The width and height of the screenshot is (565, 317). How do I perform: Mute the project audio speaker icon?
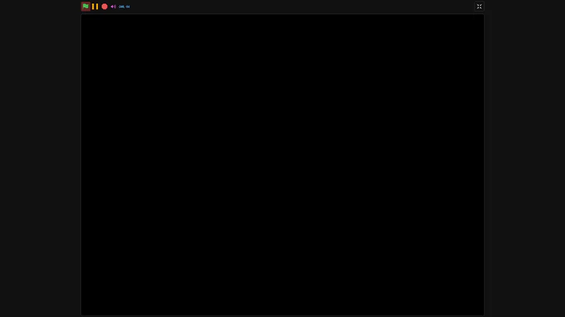pos(113,6)
